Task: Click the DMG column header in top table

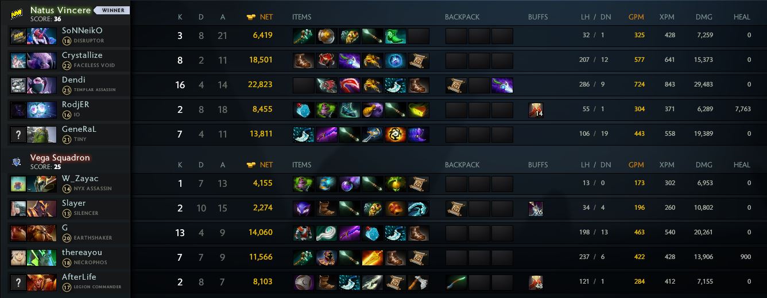Action: 704,17
